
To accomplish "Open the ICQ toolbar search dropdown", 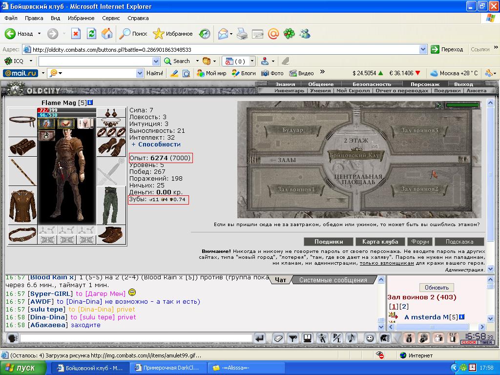I will click(156, 61).
